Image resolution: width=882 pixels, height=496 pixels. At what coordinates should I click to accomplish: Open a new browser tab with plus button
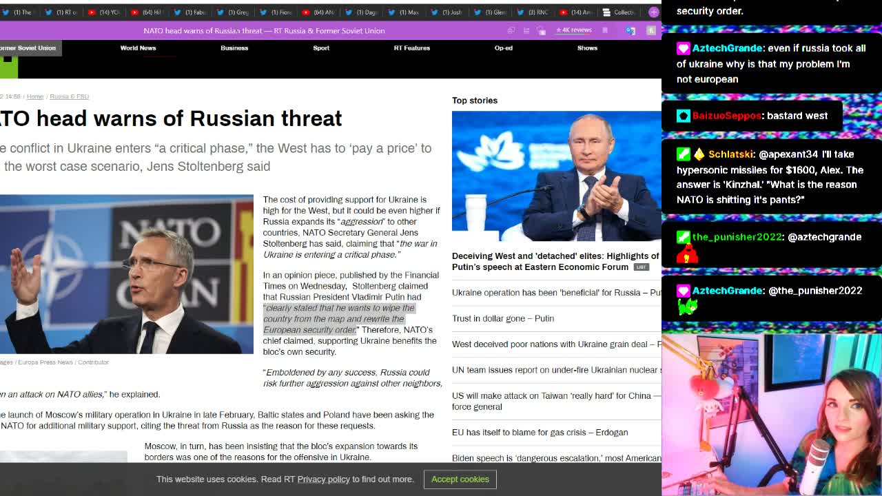653,12
